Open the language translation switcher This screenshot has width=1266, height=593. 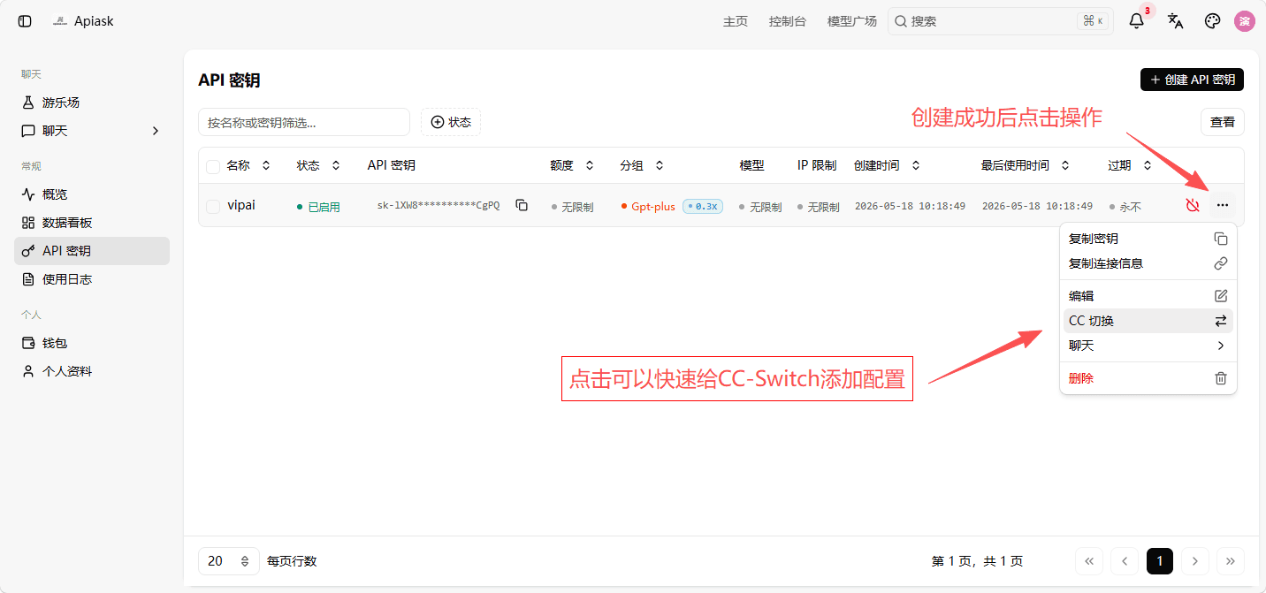click(1175, 21)
